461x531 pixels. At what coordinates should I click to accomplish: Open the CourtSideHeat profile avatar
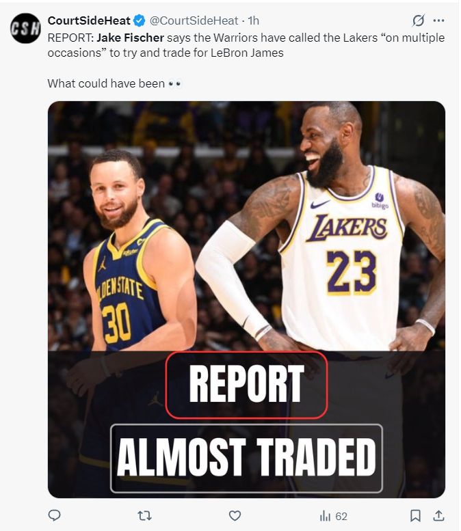coord(25,28)
